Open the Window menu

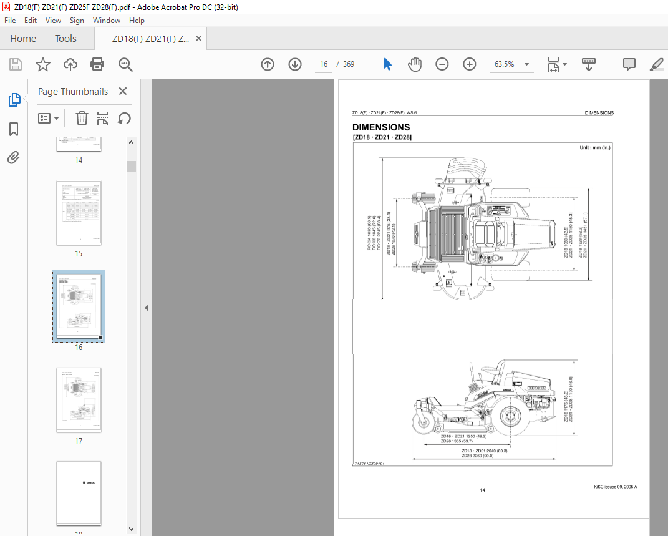[x=107, y=21]
